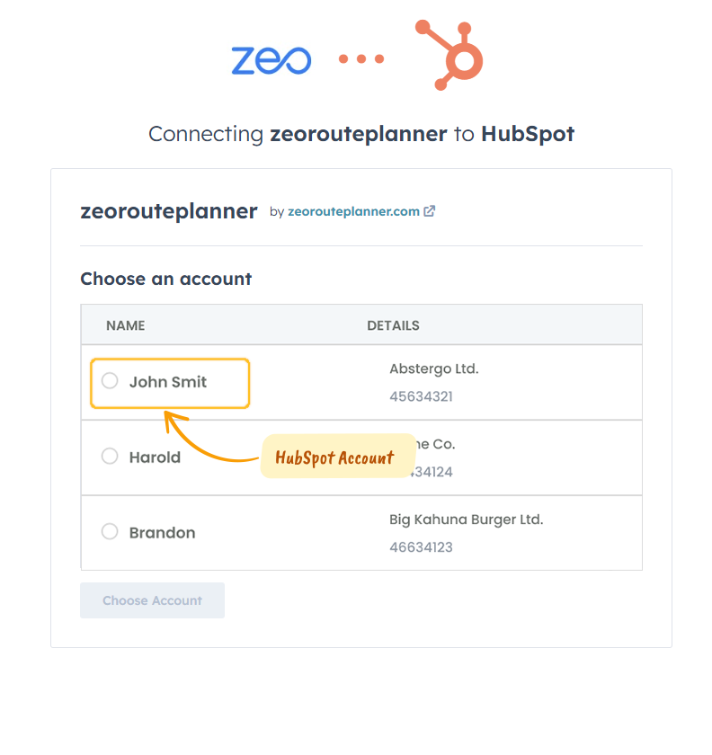
Task: Click the HubSpot Account callout label
Action: 334,457
